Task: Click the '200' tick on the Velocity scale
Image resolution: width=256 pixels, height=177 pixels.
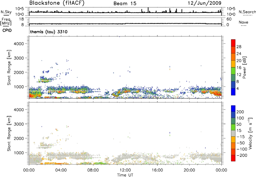Action: [240, 112]
